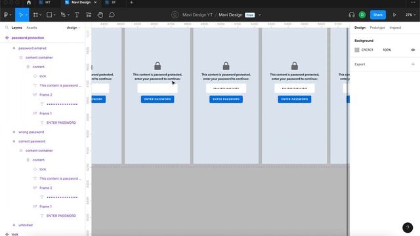The height and width of the screenshot is (236, 420).
Task: Open the Frame tool options arrow
Action: 41,15
